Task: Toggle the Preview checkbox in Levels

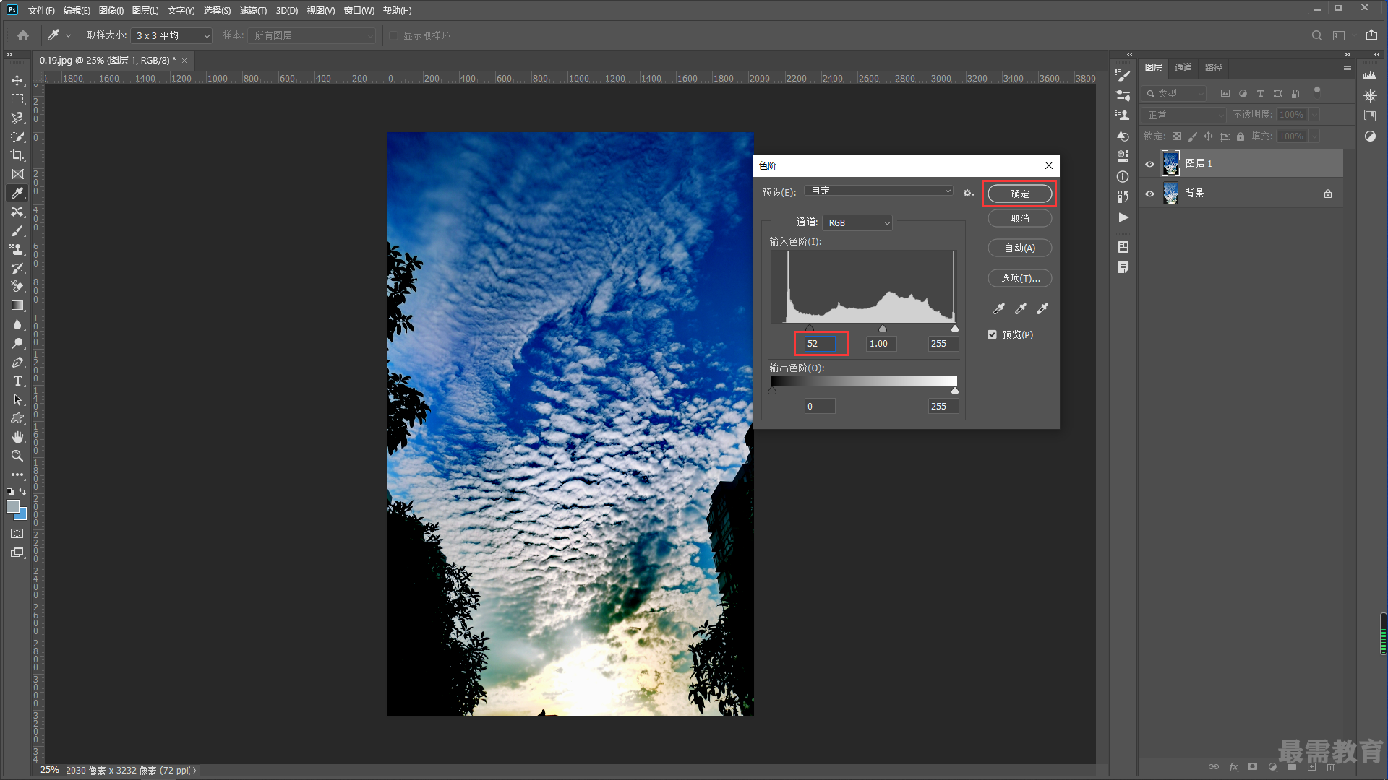Action: click(x=992, y=334)
